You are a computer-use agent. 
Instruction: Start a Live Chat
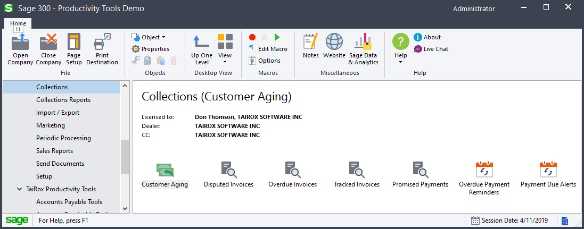point(431,49)
